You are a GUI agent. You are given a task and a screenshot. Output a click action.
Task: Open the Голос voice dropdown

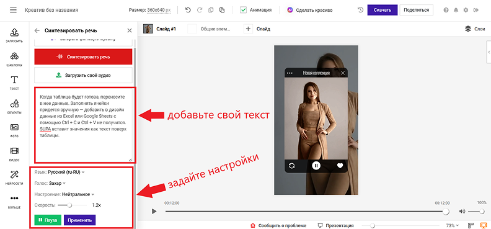pos(57,183)
